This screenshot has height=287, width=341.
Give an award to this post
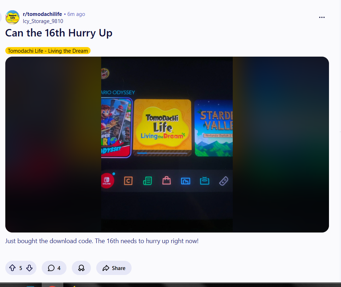coord(81,268)
